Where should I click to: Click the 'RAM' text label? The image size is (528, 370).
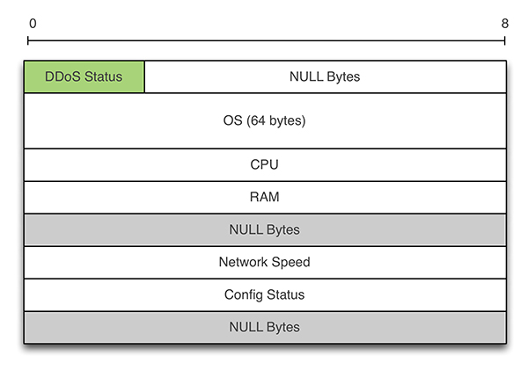(x=264, y=197)
